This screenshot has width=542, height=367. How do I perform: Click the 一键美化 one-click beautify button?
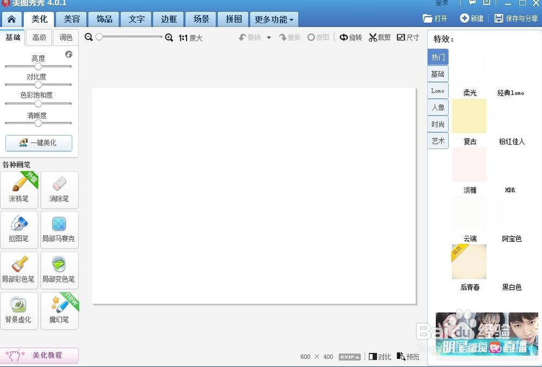(38, 143)
